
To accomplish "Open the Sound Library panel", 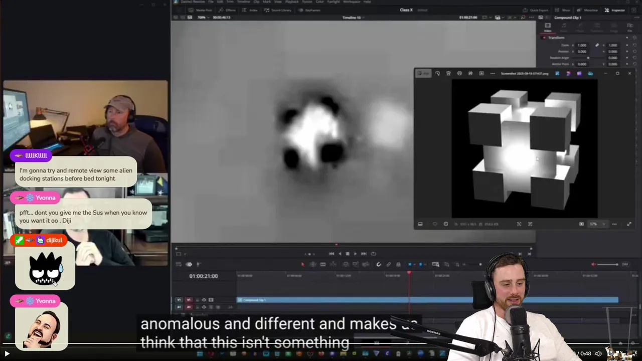I will tap(278, 10).
